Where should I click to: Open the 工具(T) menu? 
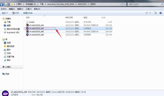coord(29,9)
